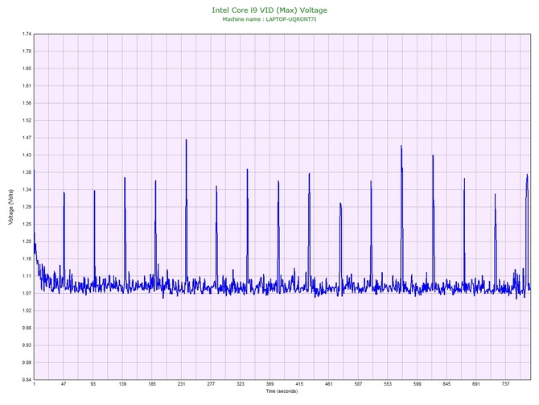Click the 1.02 y-axis value
The image size is (539, 405).
click(27, 311)
